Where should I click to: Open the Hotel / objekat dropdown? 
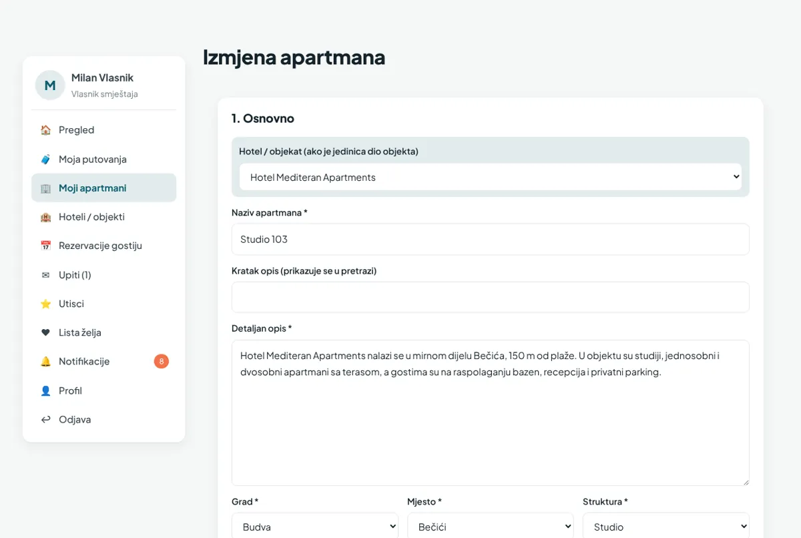click(x=491, y=177)
